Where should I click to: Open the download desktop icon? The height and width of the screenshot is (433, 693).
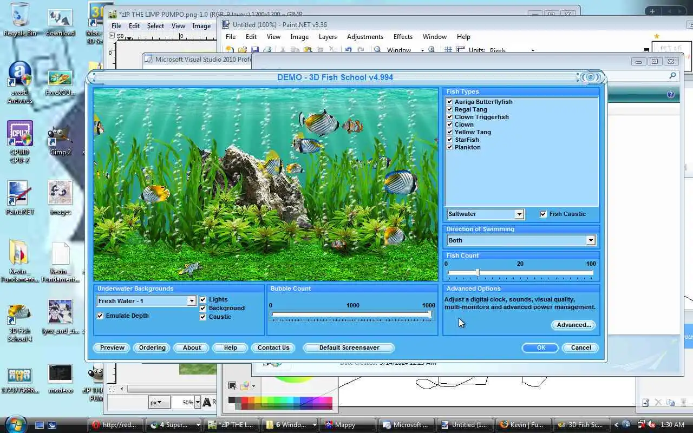(60, 23)
